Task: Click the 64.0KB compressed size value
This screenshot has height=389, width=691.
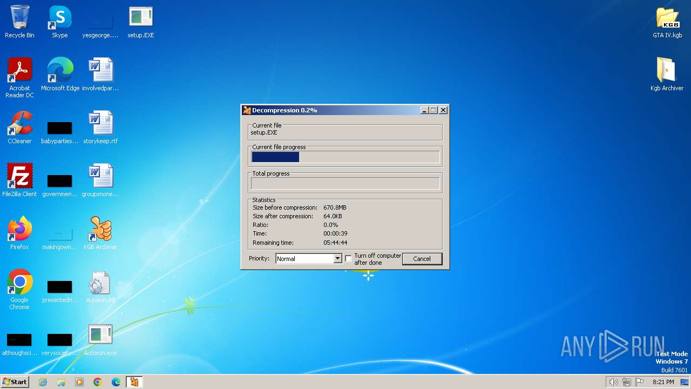Action: [333, 216]
